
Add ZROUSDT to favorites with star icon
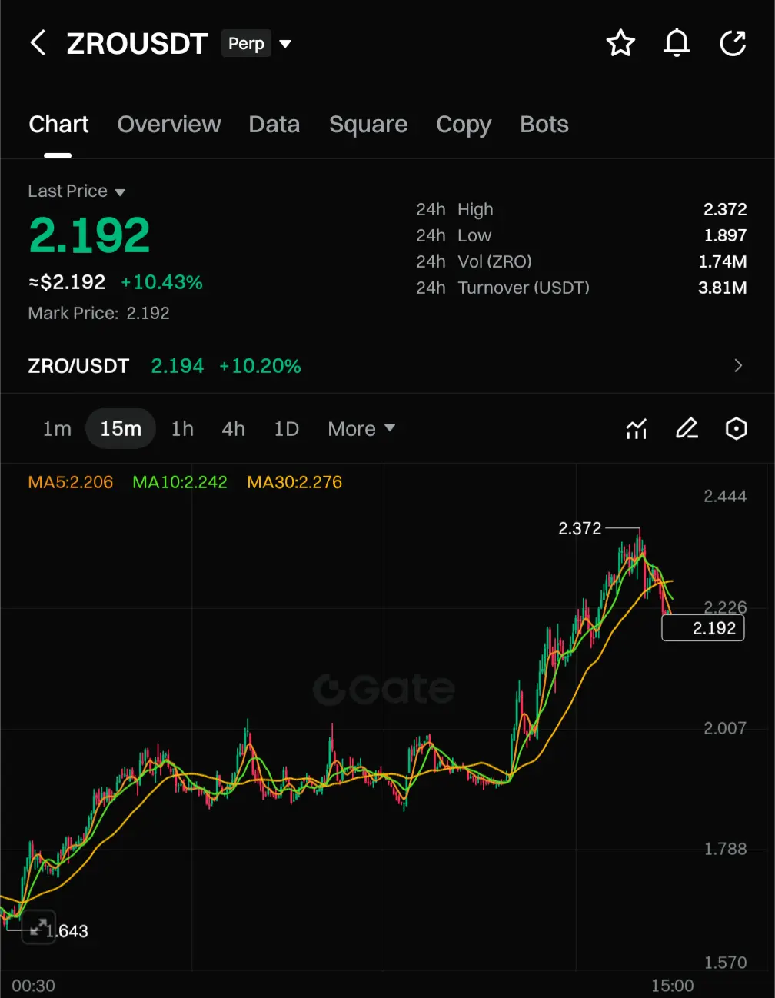coord(620,43)
